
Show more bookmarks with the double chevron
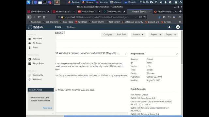[x=180, y=22]
